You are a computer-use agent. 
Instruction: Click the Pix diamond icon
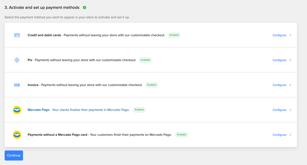point(17,60)
